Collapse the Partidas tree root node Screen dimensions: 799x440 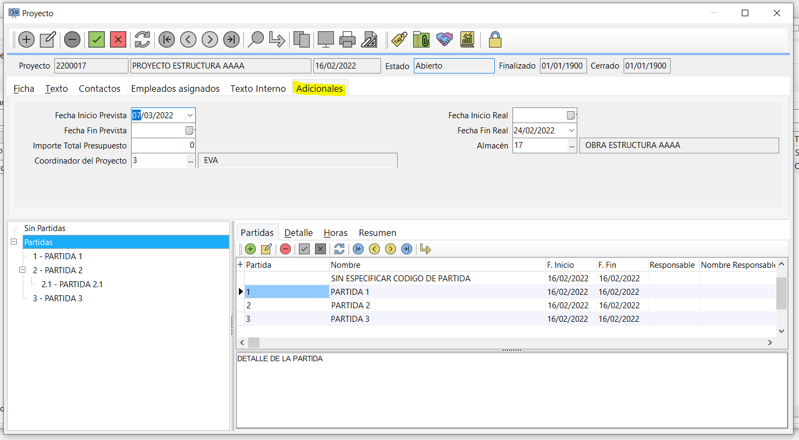14,242
